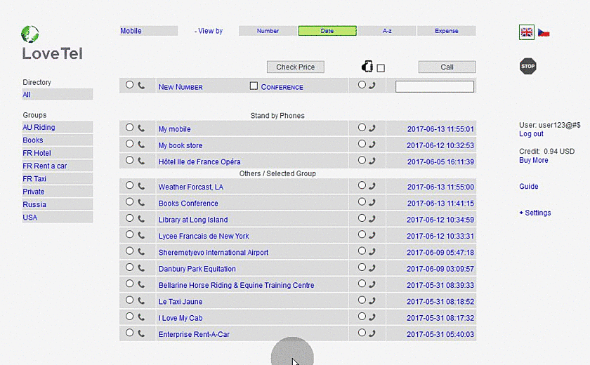Switch view to the A-z tab

(387, 31)
